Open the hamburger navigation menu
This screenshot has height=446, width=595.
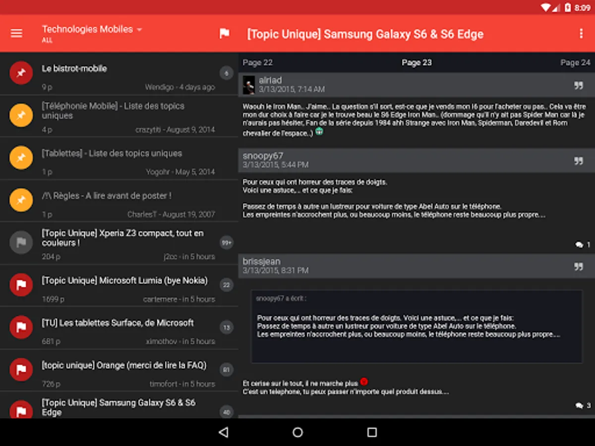pyautogui.click(x=17, y=33)
